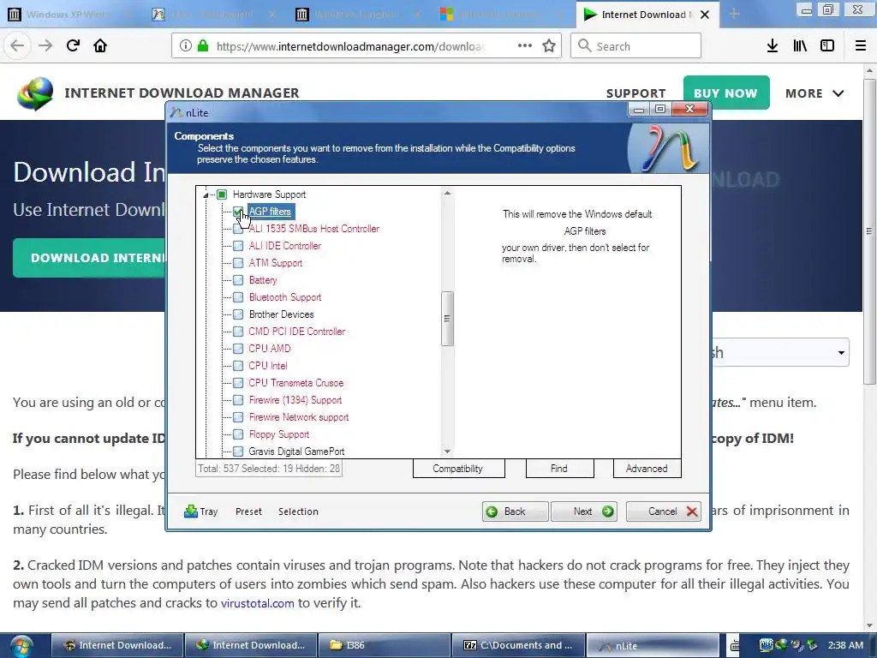The image size is (877, 658).
Task: Click the BUY NOW button
Action: pyautogui.click(x=726, y=93)
